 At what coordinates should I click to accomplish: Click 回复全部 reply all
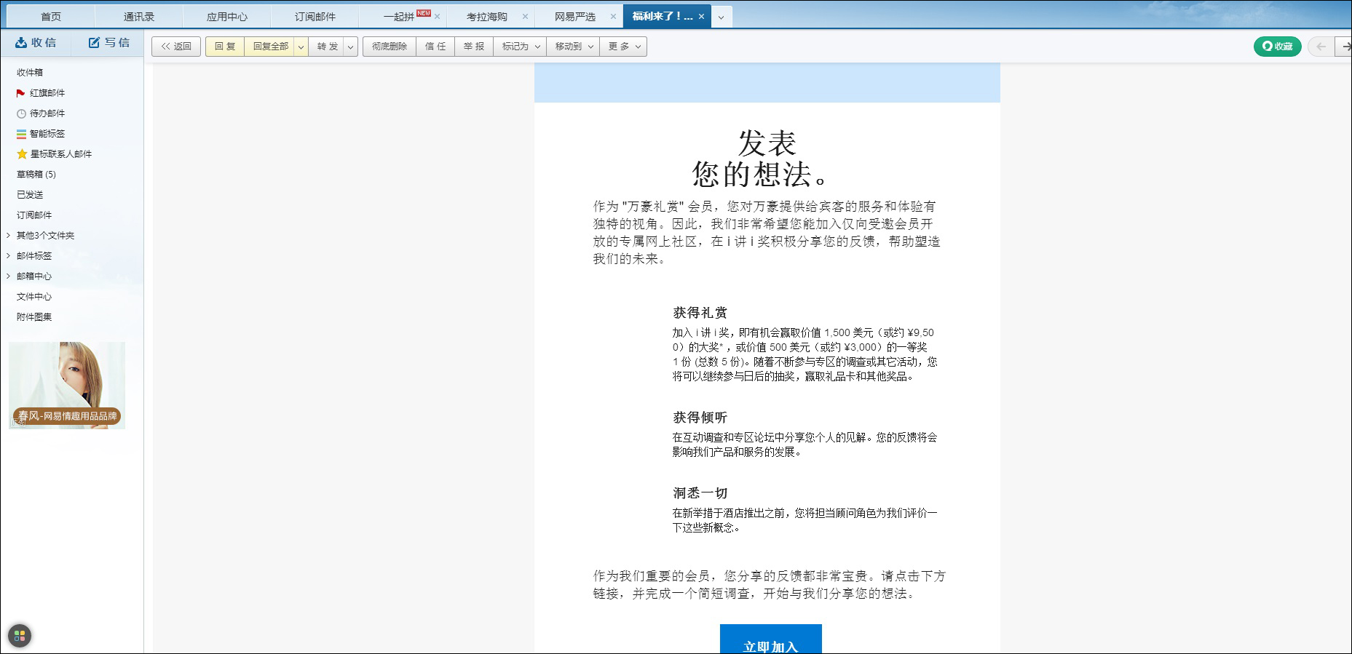(270, 47)
